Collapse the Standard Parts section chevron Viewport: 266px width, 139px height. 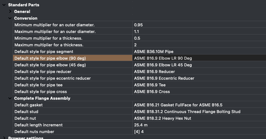pyautogui.click(x=4, y=5)
